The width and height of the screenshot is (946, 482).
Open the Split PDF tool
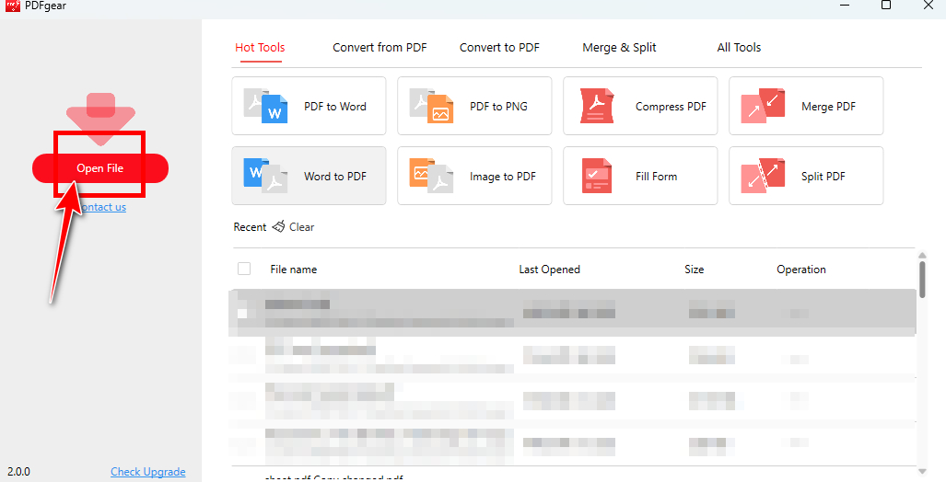pos(806,176)
